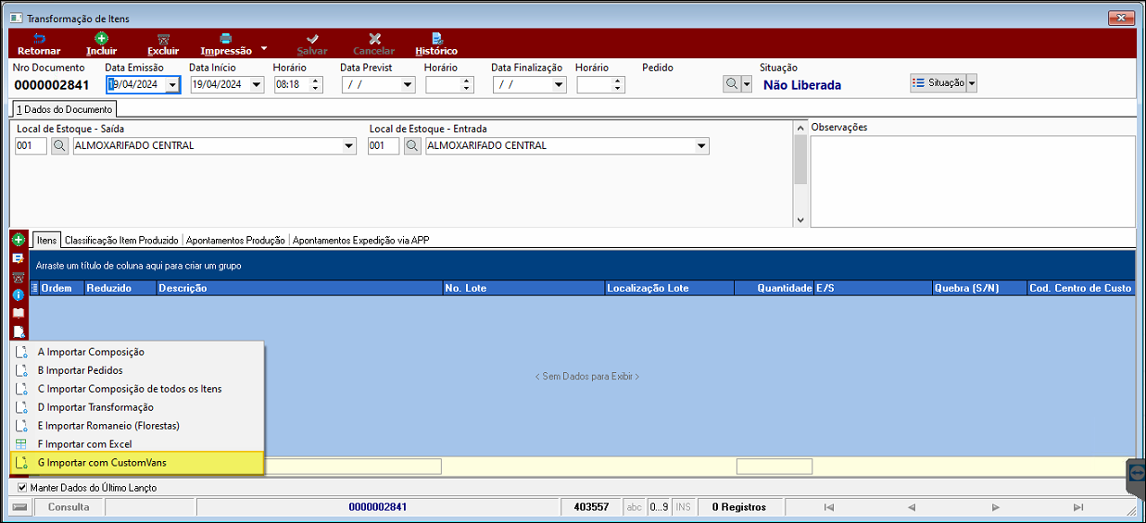The image size is (1146, 523).
Task: Sort by the Quebra (S/N) column header
Action: point(980,288)
